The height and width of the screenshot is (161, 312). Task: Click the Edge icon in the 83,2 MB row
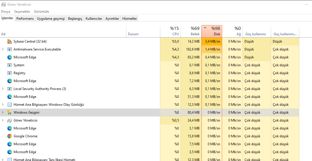[x=9, y=57]
